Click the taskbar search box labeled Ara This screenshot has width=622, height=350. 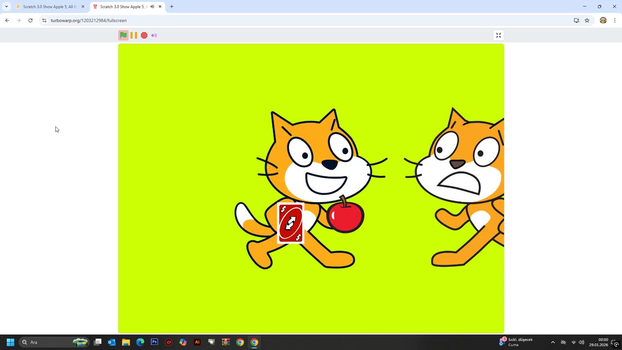54,342
